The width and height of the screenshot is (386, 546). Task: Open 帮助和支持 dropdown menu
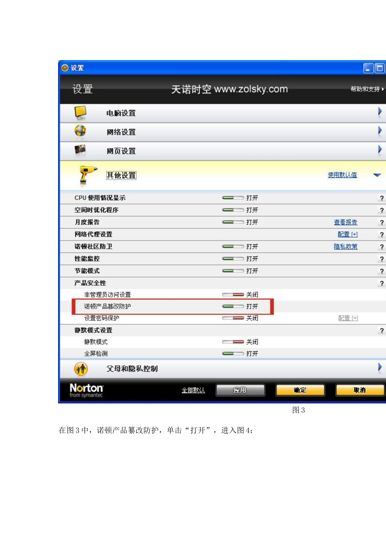[367, 89]
